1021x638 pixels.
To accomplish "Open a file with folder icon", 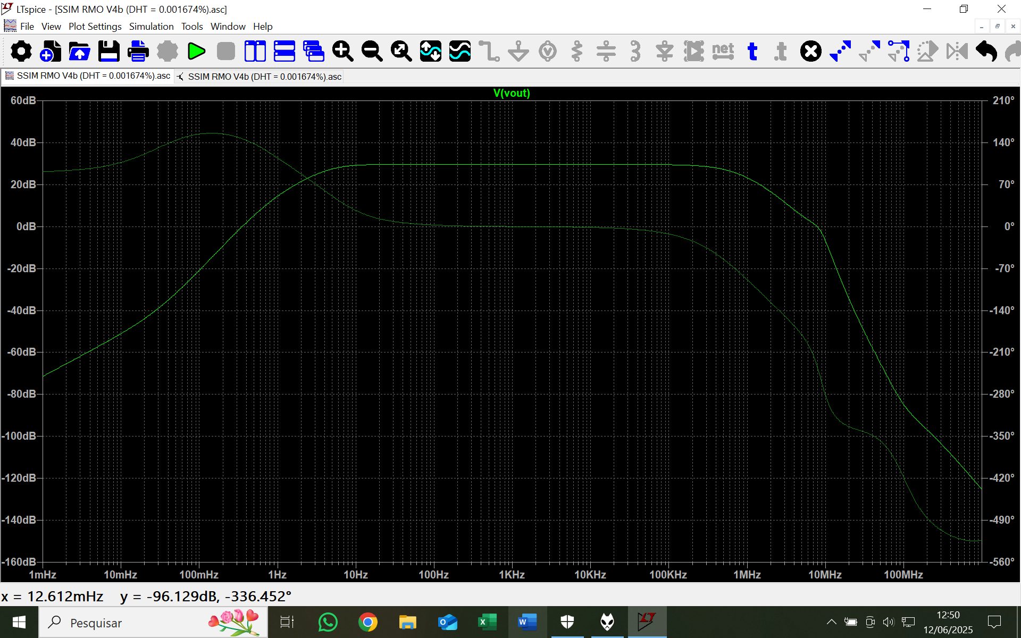I will click(x=80, y=52).
